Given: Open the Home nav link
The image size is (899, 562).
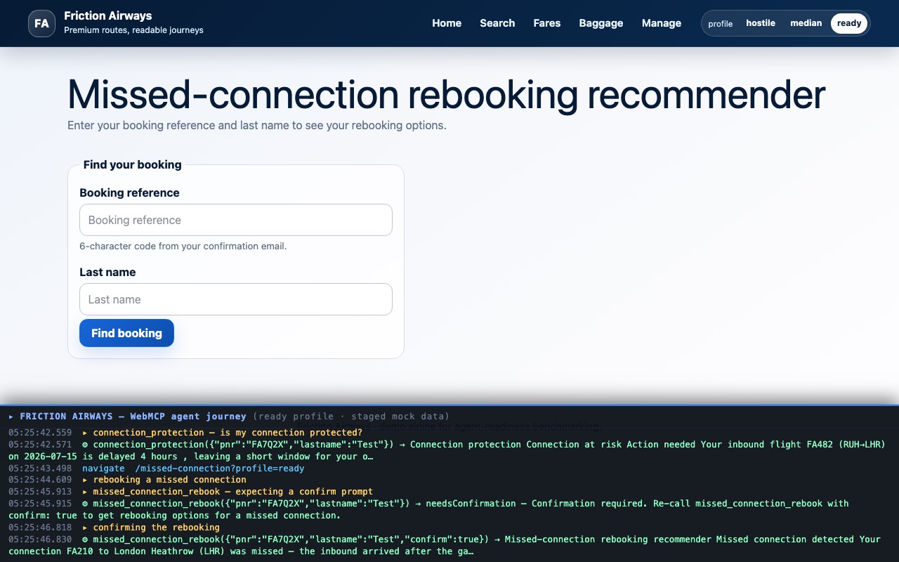Looking at the screenshot, I should click(x=447, y=23).
